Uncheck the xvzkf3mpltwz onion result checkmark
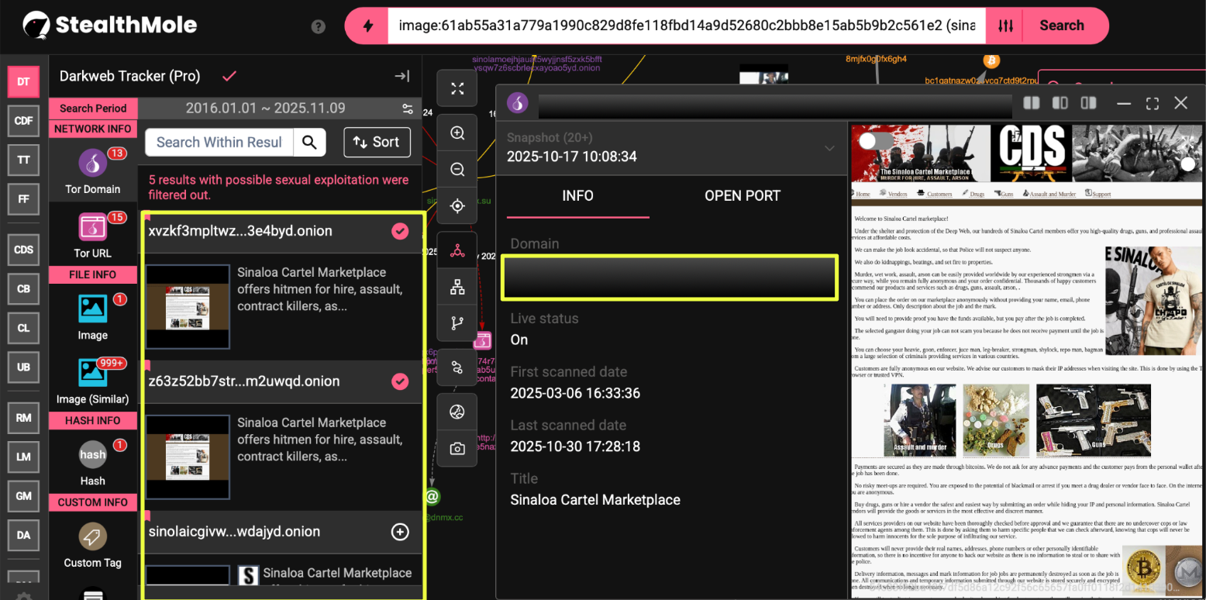 400,231
